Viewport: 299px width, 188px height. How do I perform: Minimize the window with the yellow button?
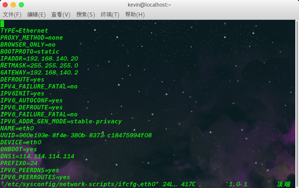click(x=13, y=5)
